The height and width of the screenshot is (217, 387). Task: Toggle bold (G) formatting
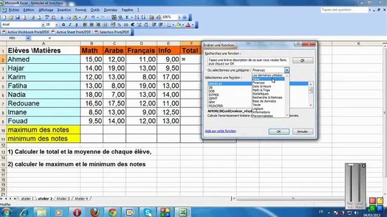63,25
